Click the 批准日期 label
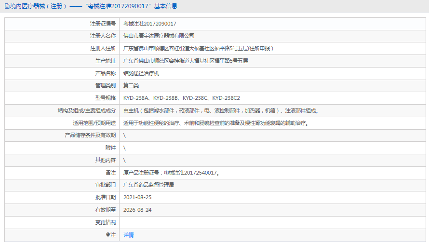 click(x=106, y=197)
